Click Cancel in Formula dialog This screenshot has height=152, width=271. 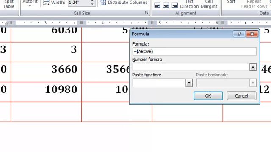(241, 96)
